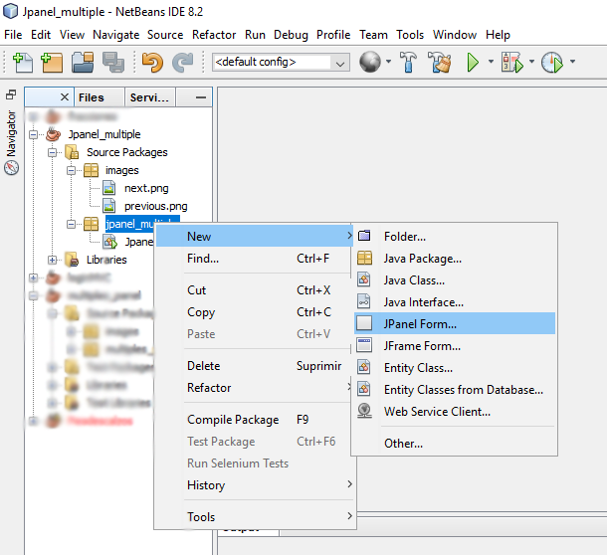The width and height of the screenshot is (607, 555).
Task: Open the default config combo box
Action: point(281,63)
